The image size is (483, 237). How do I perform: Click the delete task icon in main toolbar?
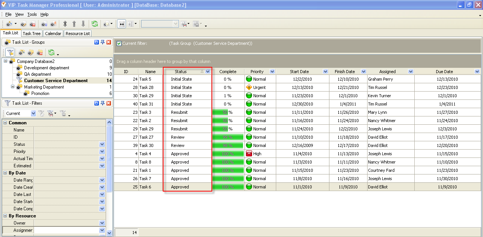32,24
